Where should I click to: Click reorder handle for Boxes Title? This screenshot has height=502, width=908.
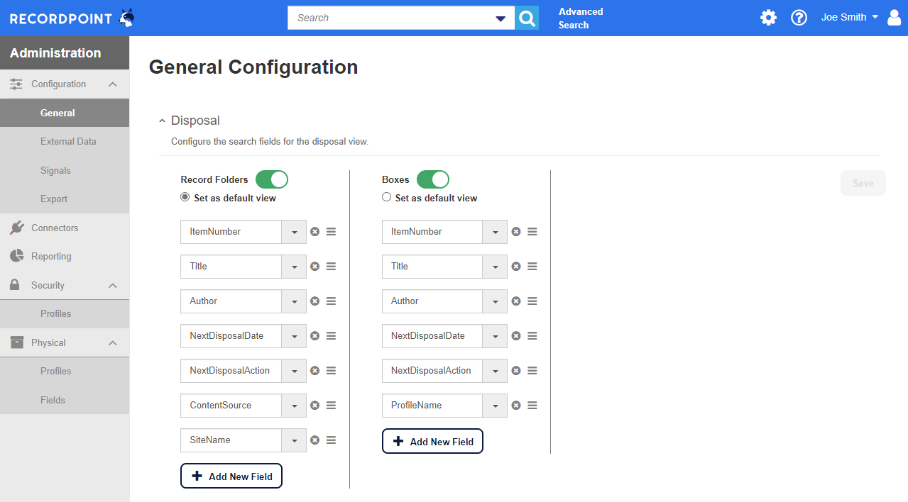(532, 267)
